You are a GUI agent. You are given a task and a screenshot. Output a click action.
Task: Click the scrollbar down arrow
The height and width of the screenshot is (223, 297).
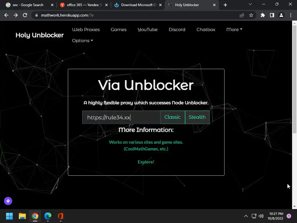click(294, 206)
